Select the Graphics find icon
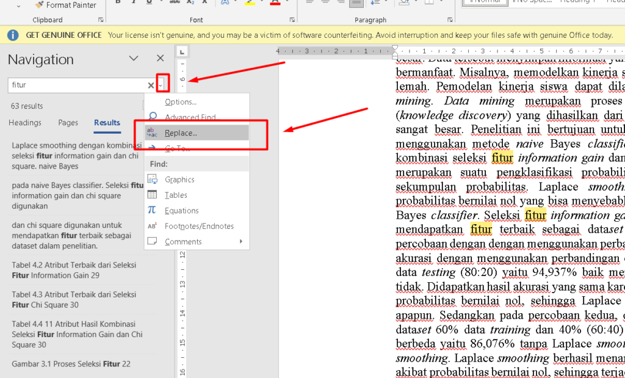 [152, 180]
